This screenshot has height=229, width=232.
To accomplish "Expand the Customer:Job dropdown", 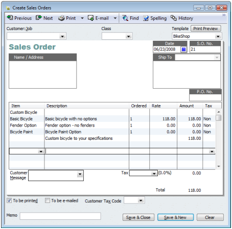I will 62,36.
